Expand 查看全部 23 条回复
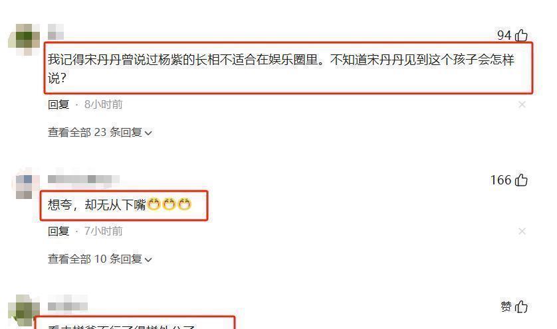 tap(100, 132)
